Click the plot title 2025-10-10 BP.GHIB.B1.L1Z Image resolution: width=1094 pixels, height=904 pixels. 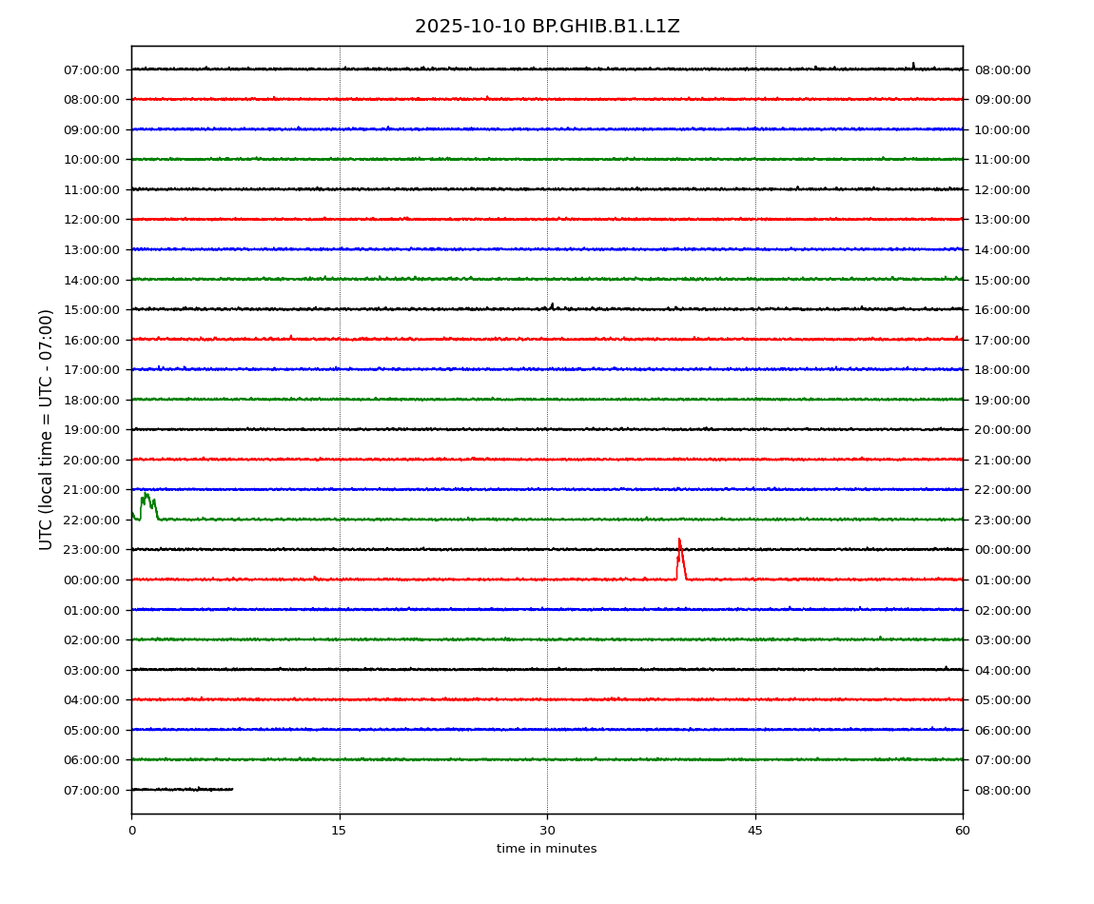tap(547, 27)
